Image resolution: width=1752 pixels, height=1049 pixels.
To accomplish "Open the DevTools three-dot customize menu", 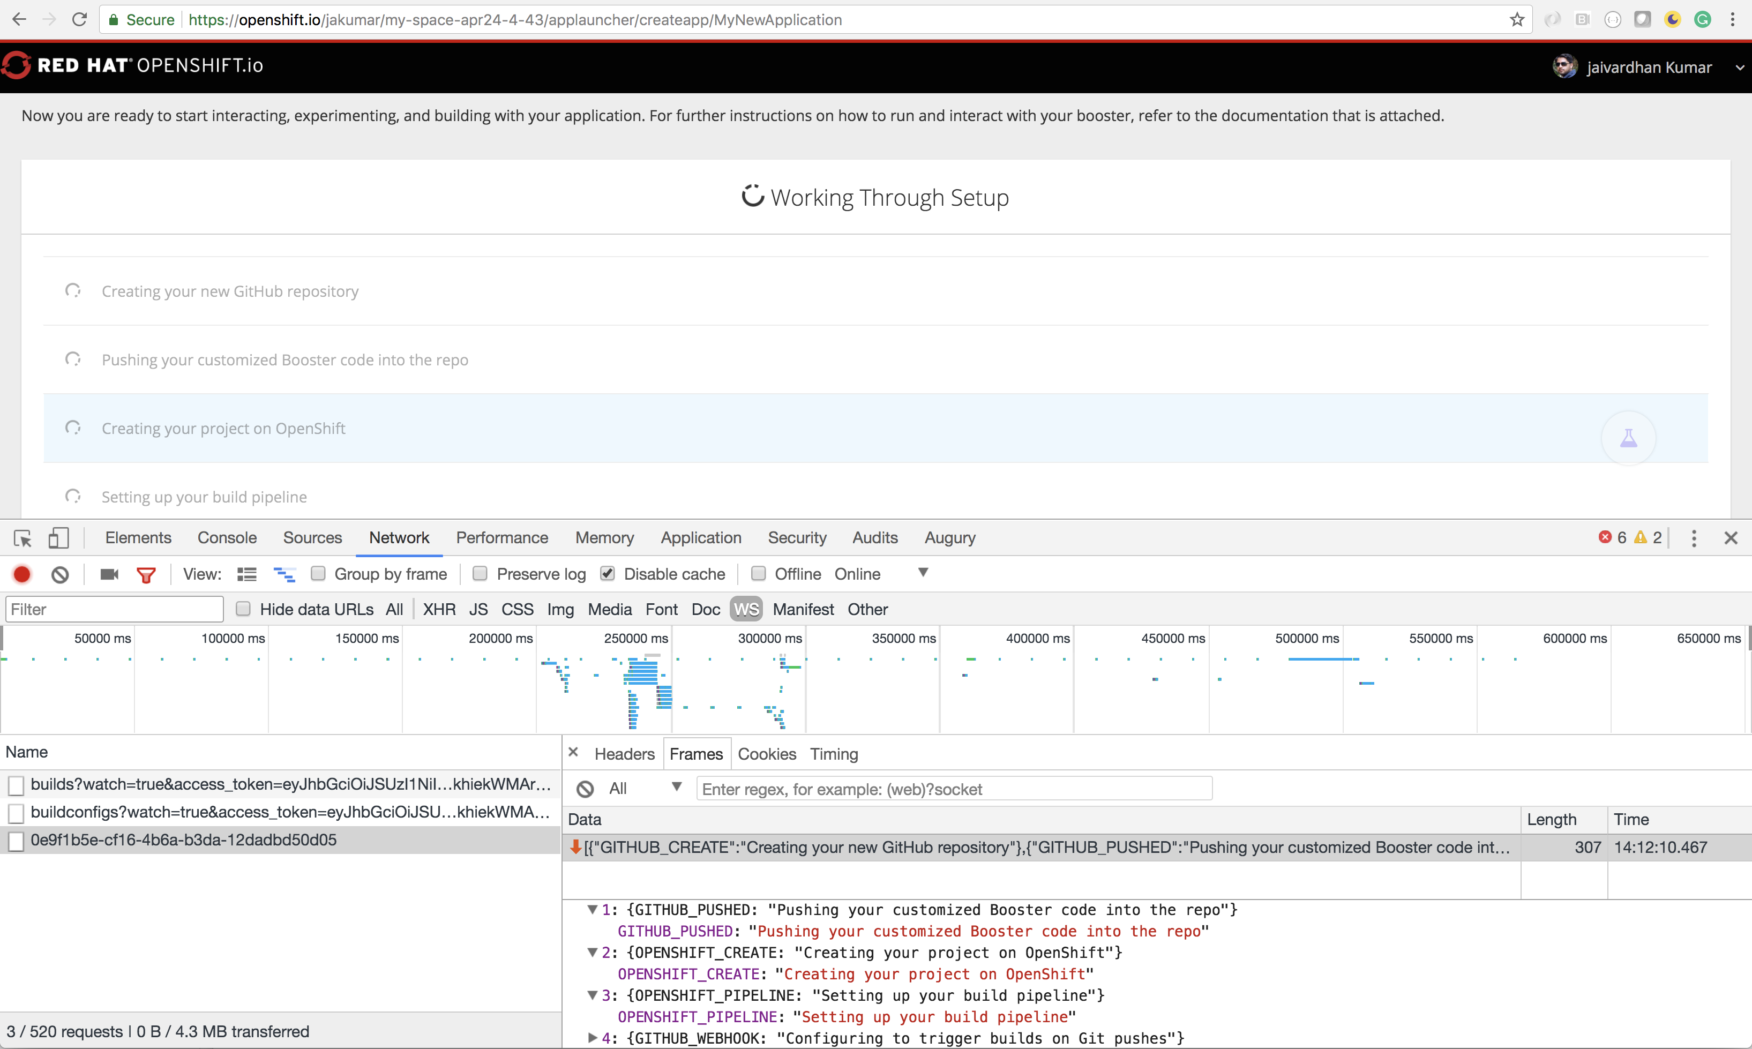I will [x=1694, y=538].
